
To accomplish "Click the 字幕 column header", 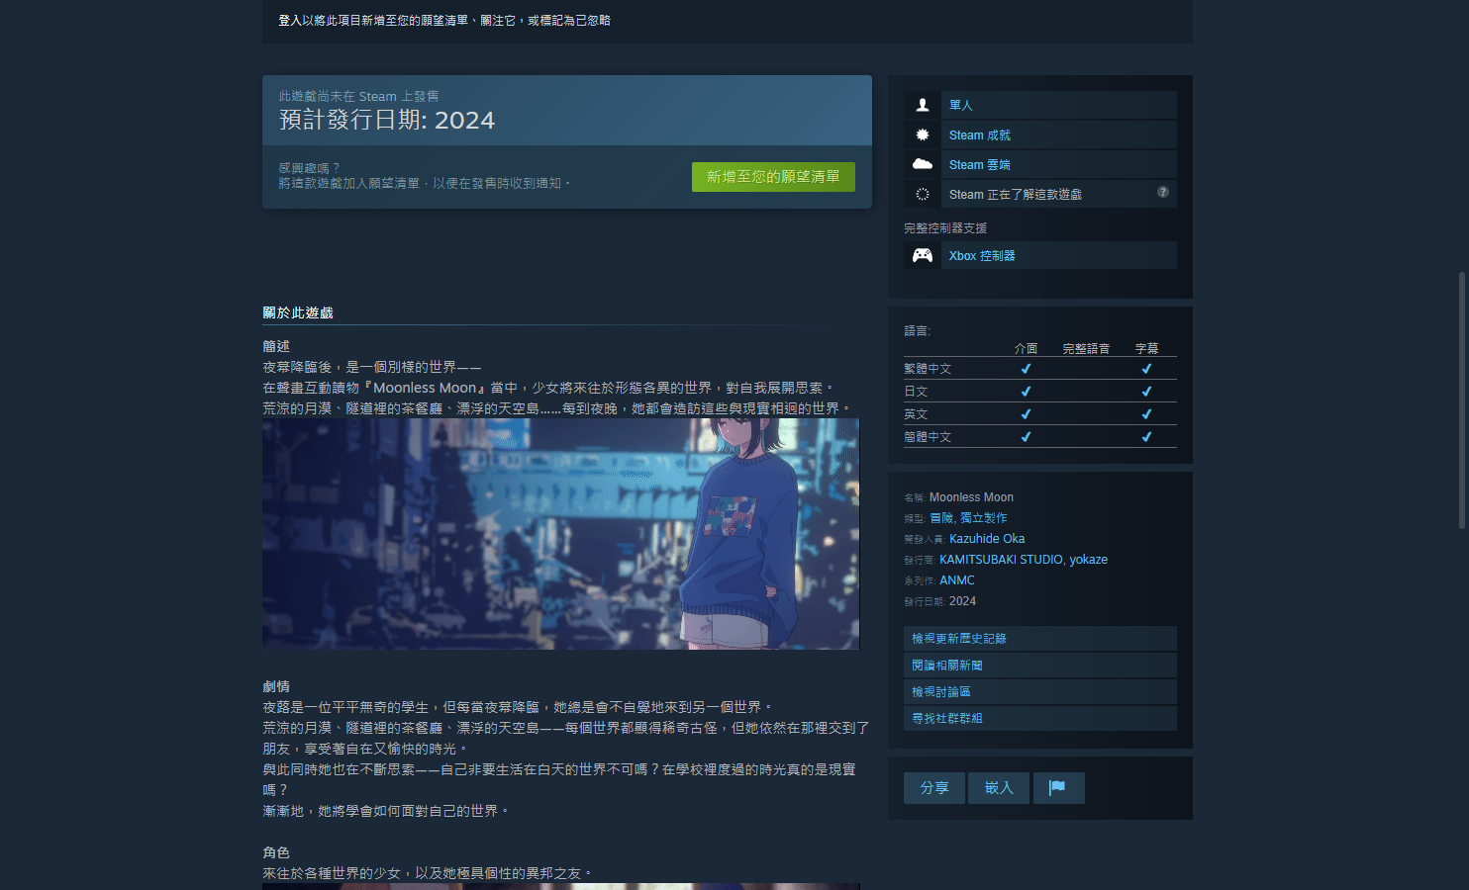I will 1146,348.
